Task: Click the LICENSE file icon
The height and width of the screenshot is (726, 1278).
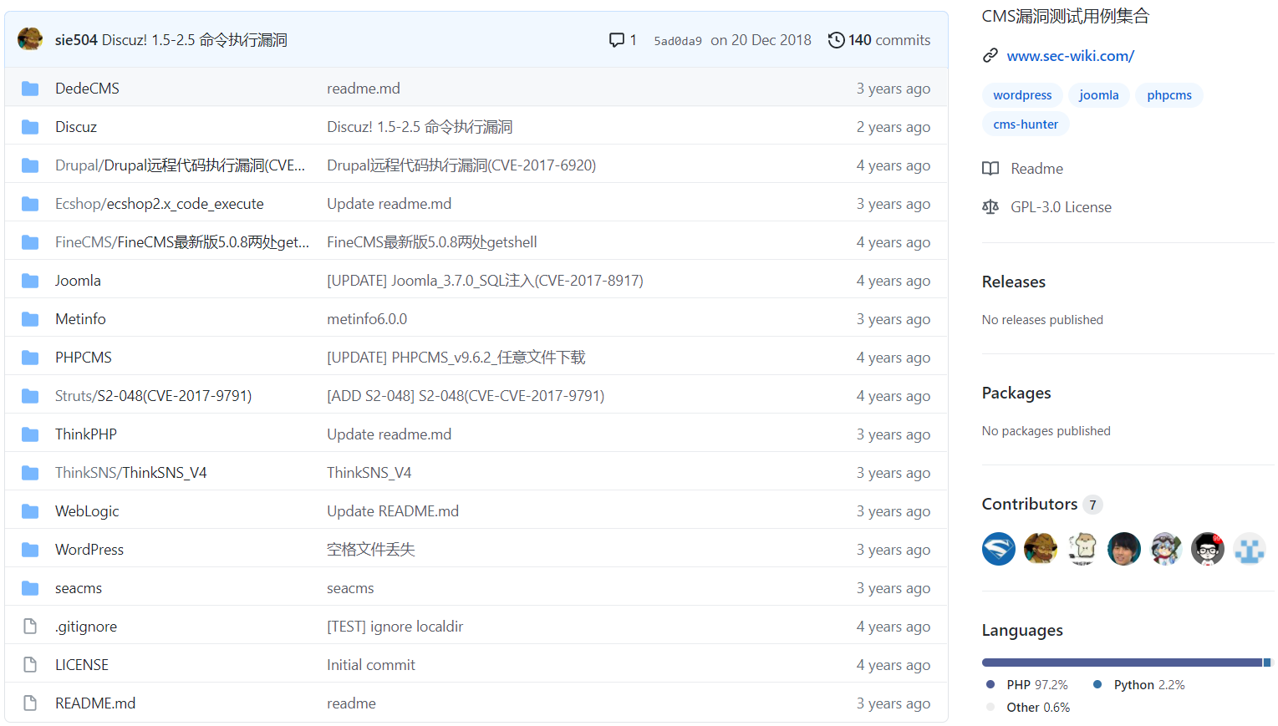Action: point(30,664)
